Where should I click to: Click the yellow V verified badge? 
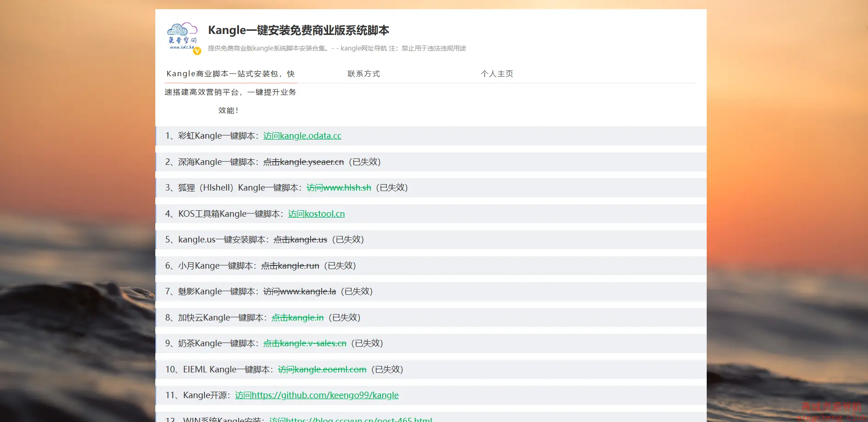pyautogui.click(x=197, y=51)
